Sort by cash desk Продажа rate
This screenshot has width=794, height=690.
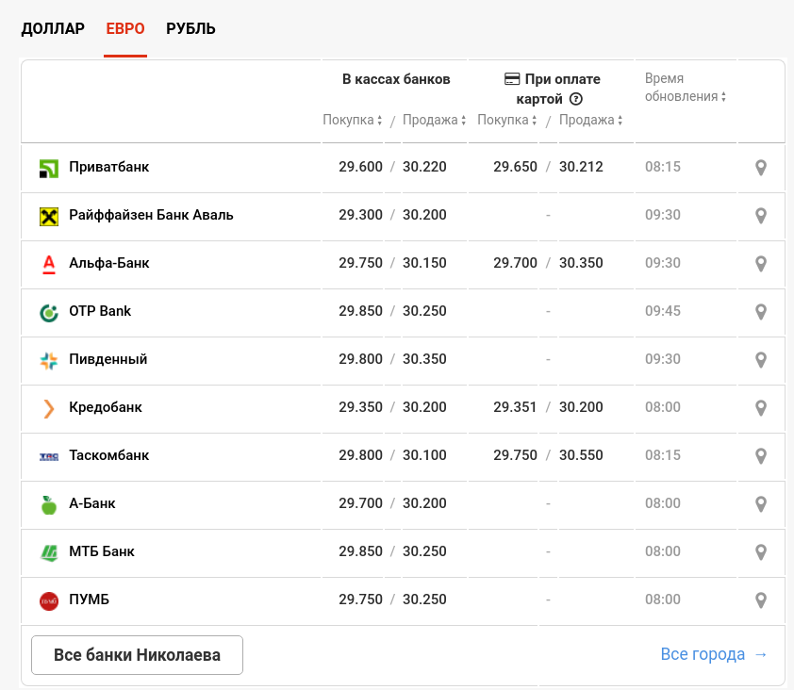(434, 121)
